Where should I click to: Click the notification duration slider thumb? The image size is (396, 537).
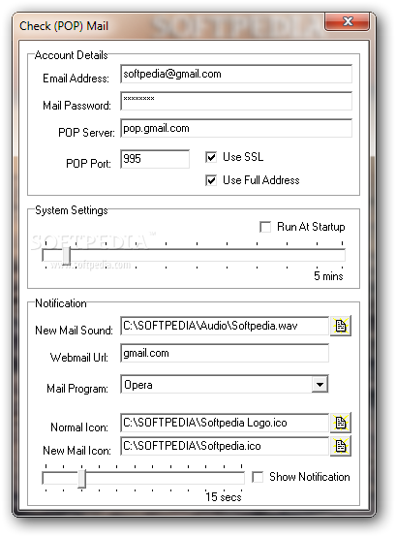81,479
